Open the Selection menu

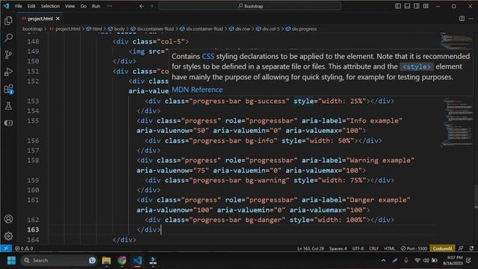click(x=50, y=6)
